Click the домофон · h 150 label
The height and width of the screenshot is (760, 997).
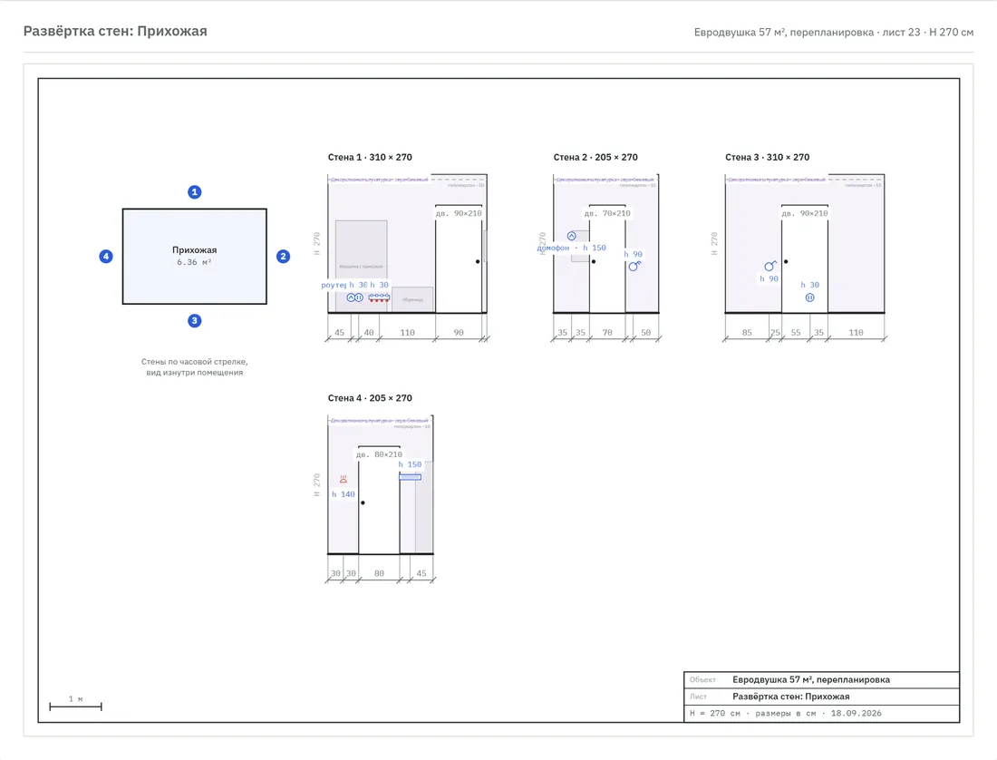click(x=572, y=248)
